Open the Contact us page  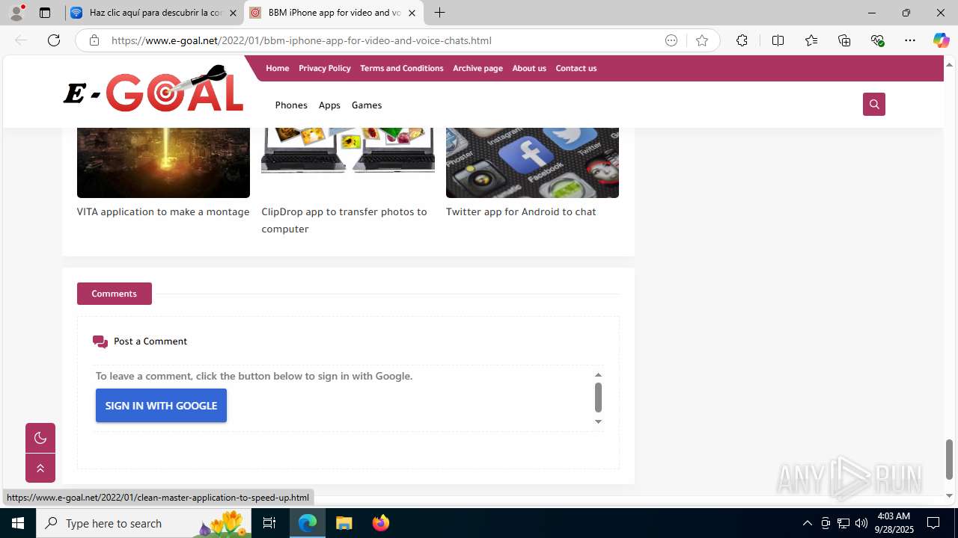pos(576,68)
